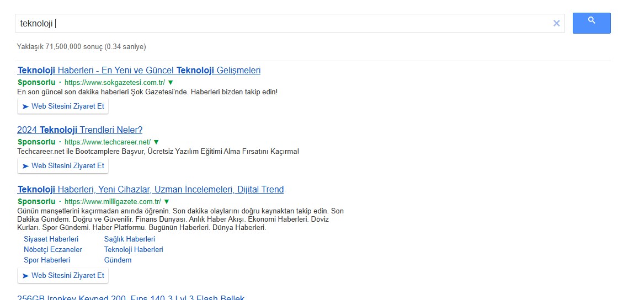Clear the search box with X icon
This screenshot has width=618, height=300.
(556, 23)
